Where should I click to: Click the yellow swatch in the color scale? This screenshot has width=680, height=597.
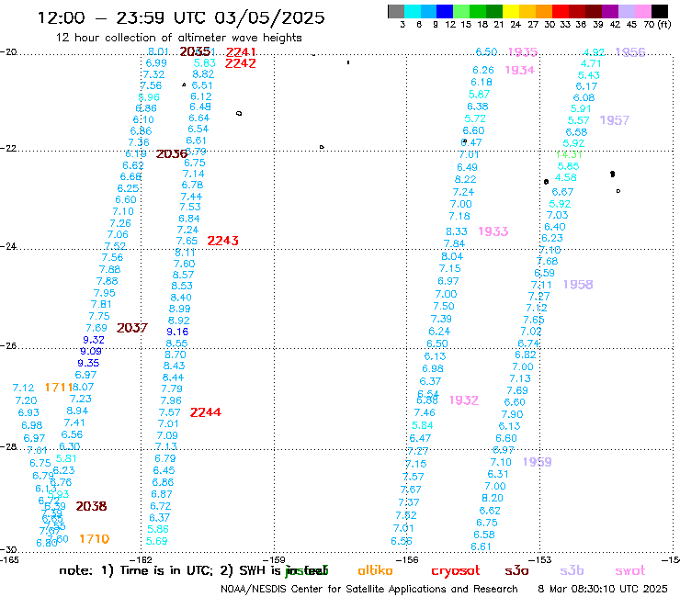(x=511, y=11)
